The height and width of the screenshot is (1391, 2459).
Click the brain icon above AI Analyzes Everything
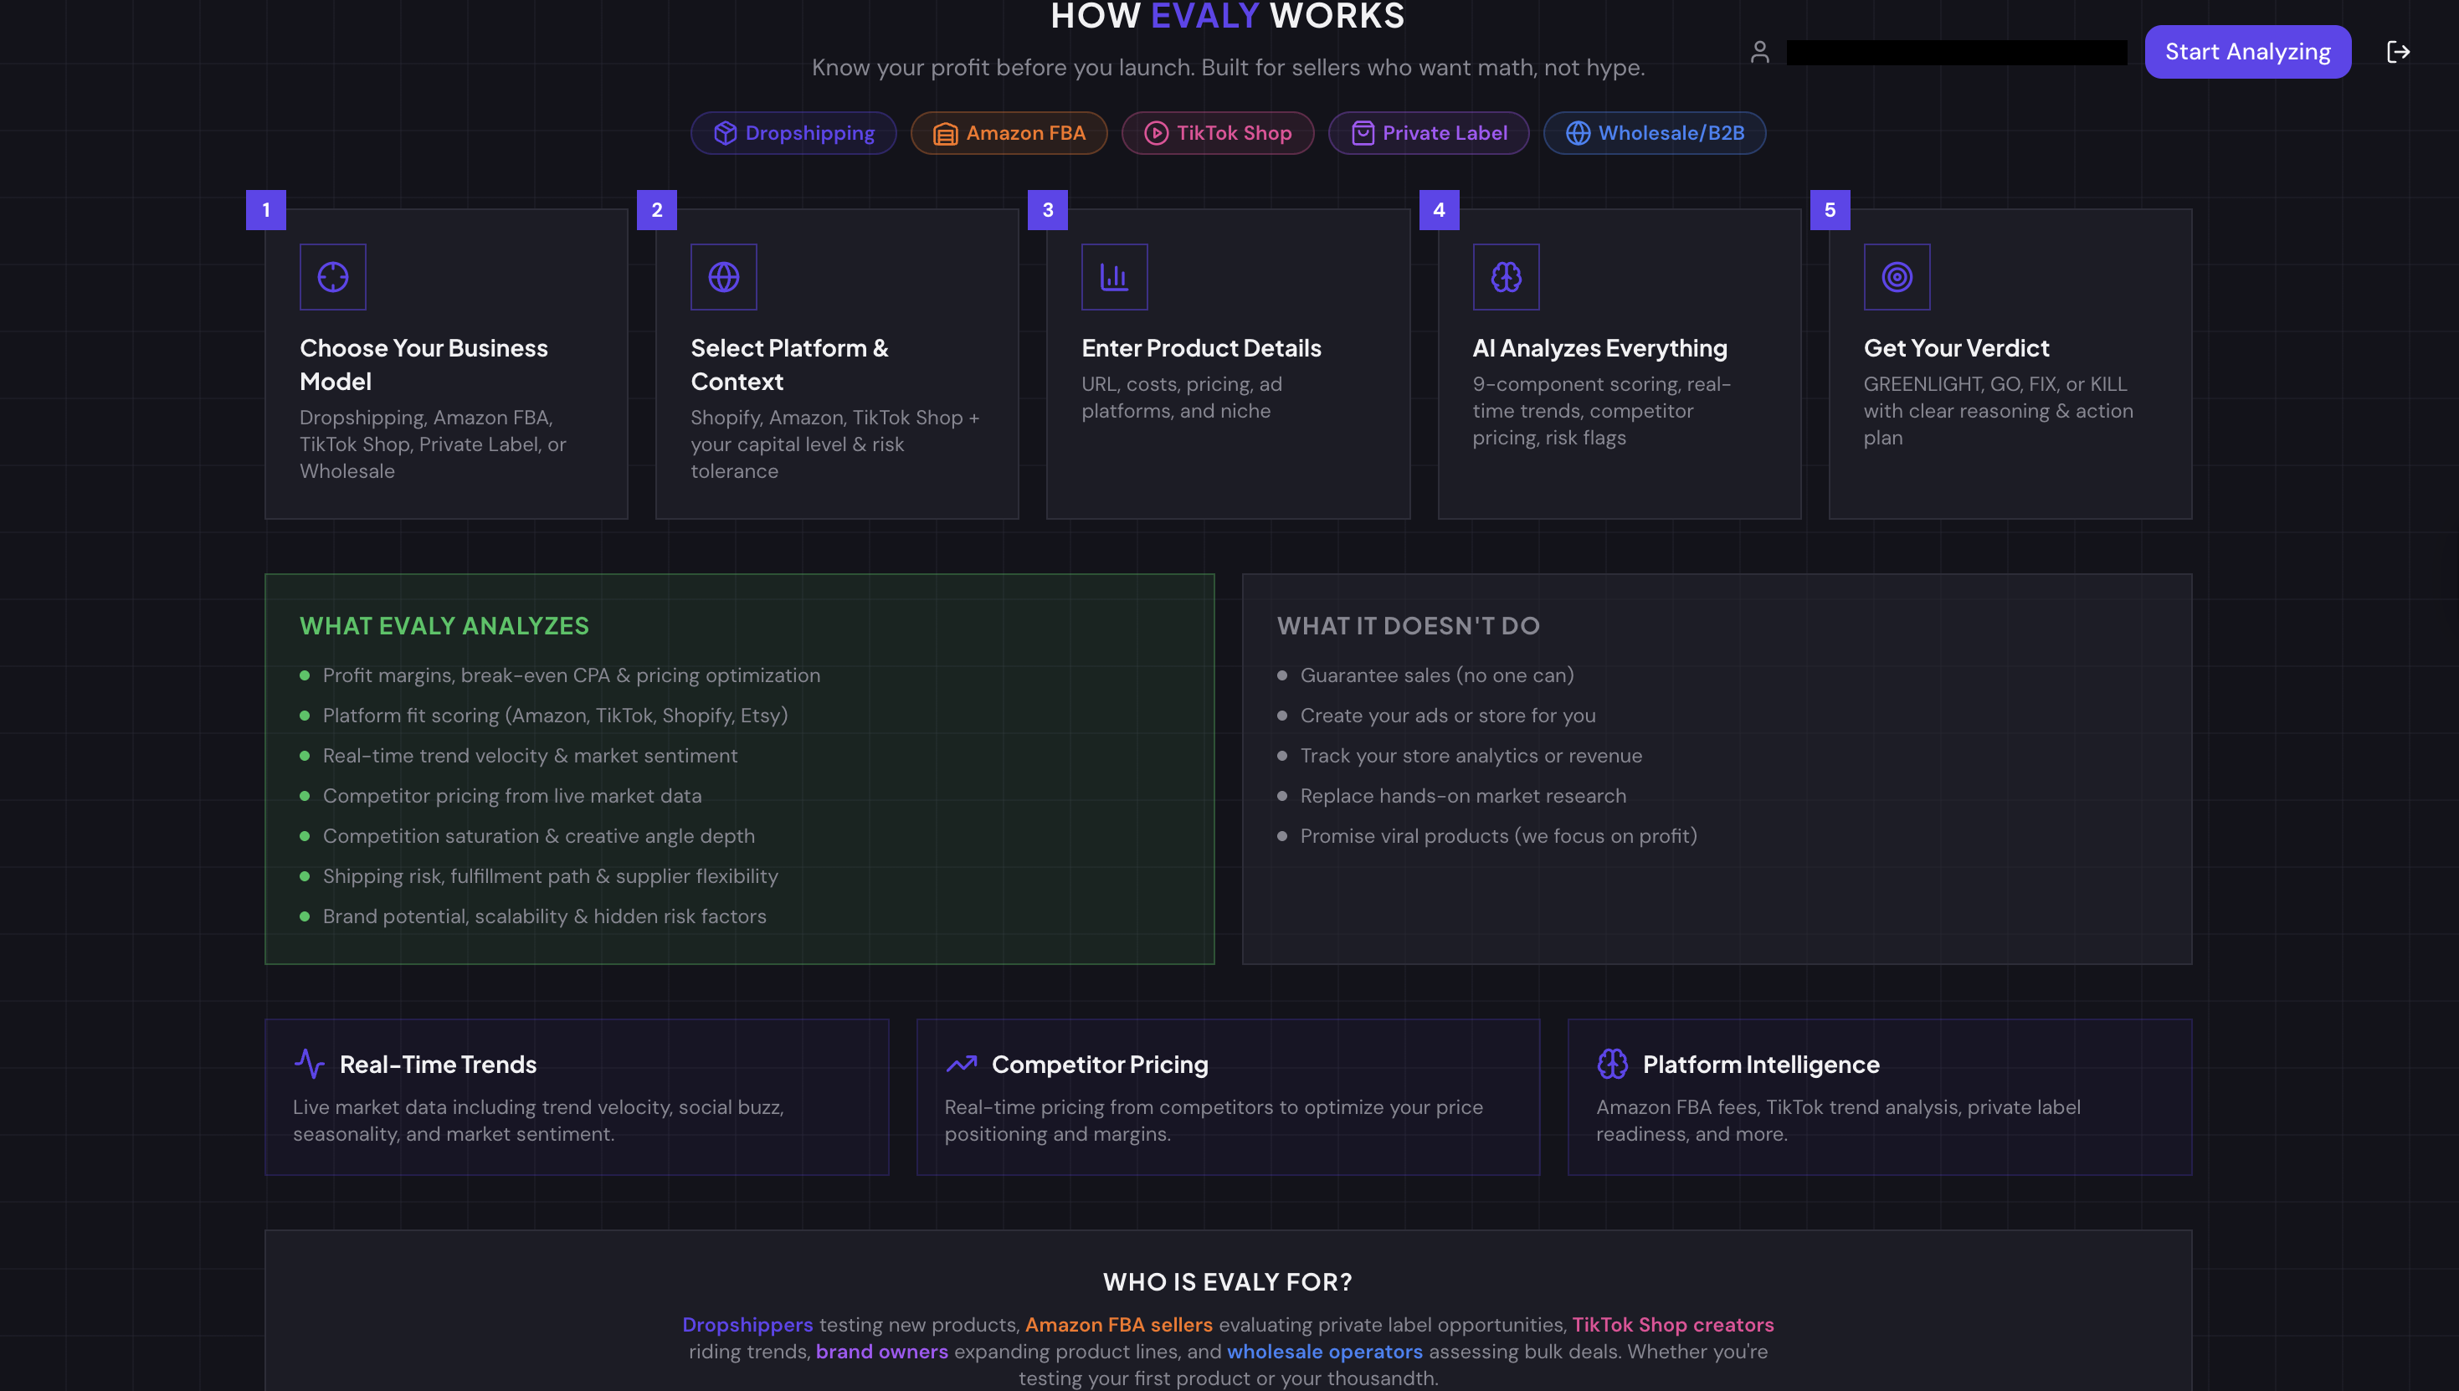click(x=1506, y=276)
